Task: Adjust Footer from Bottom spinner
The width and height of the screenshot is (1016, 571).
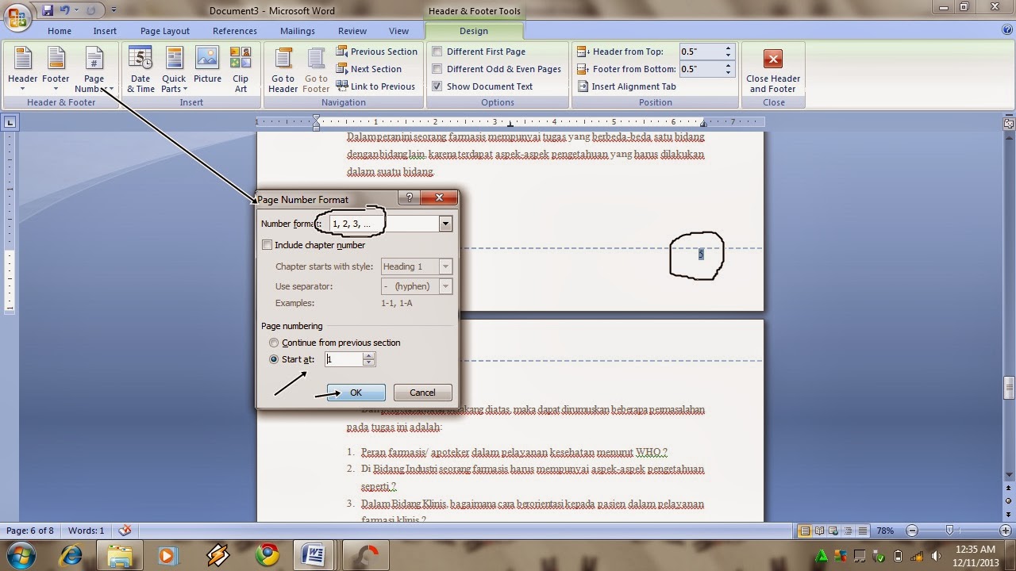Action: (728, 69)
